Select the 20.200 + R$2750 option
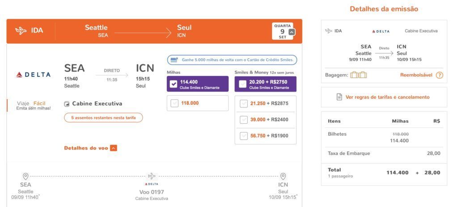The height and width of the screenshot is (207, 458). pyautogui.click(x=243, y=84)
